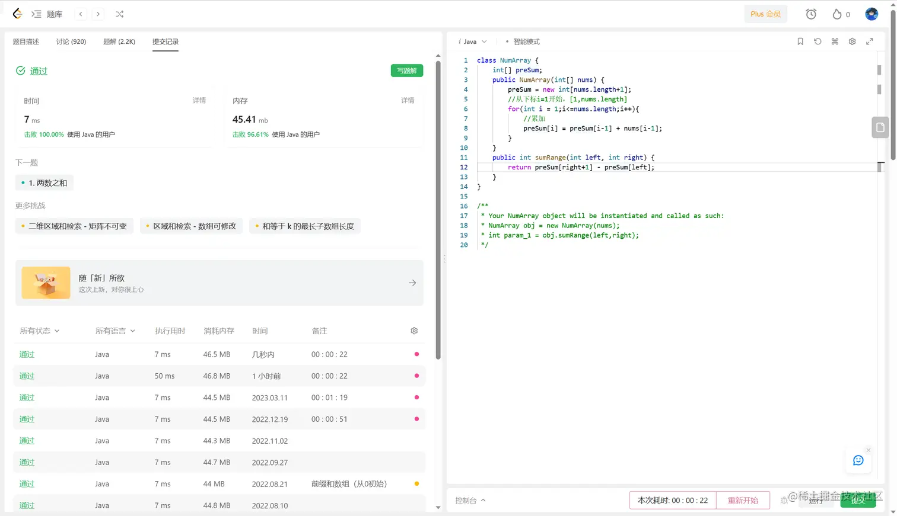The height and width of the screenshot is (516, 897).
Task: Open the 通过 submission dated 2022.08.21
Action: pos(27,484)
